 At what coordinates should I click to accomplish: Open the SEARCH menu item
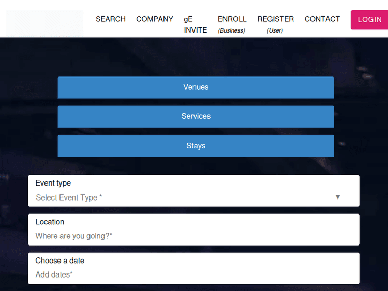tap(110, 19)
